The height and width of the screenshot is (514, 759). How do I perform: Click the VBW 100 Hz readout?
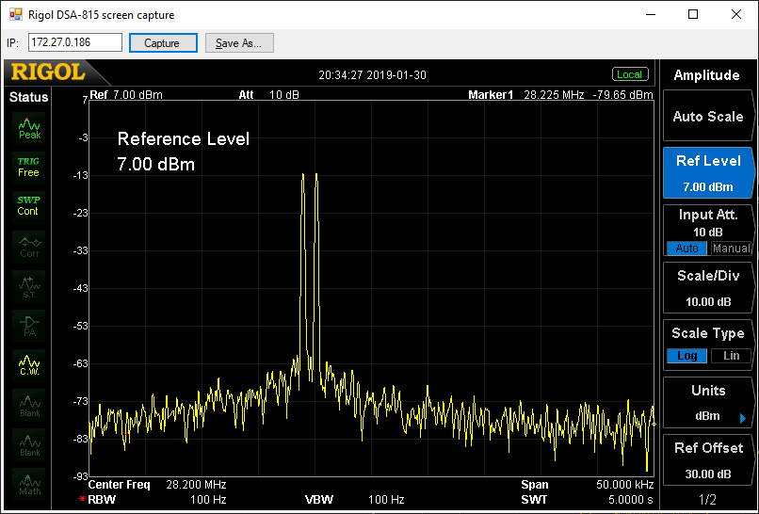pos(354,500)
